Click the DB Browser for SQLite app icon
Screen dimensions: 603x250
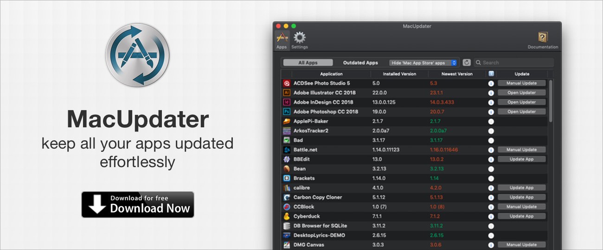[286, 225]
